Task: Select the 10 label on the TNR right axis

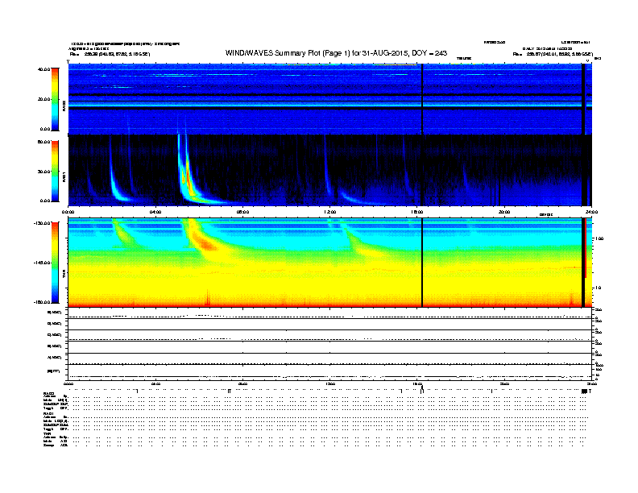Action: 598,288
